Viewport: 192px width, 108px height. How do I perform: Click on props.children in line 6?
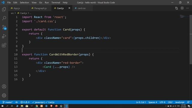[87, 38]
